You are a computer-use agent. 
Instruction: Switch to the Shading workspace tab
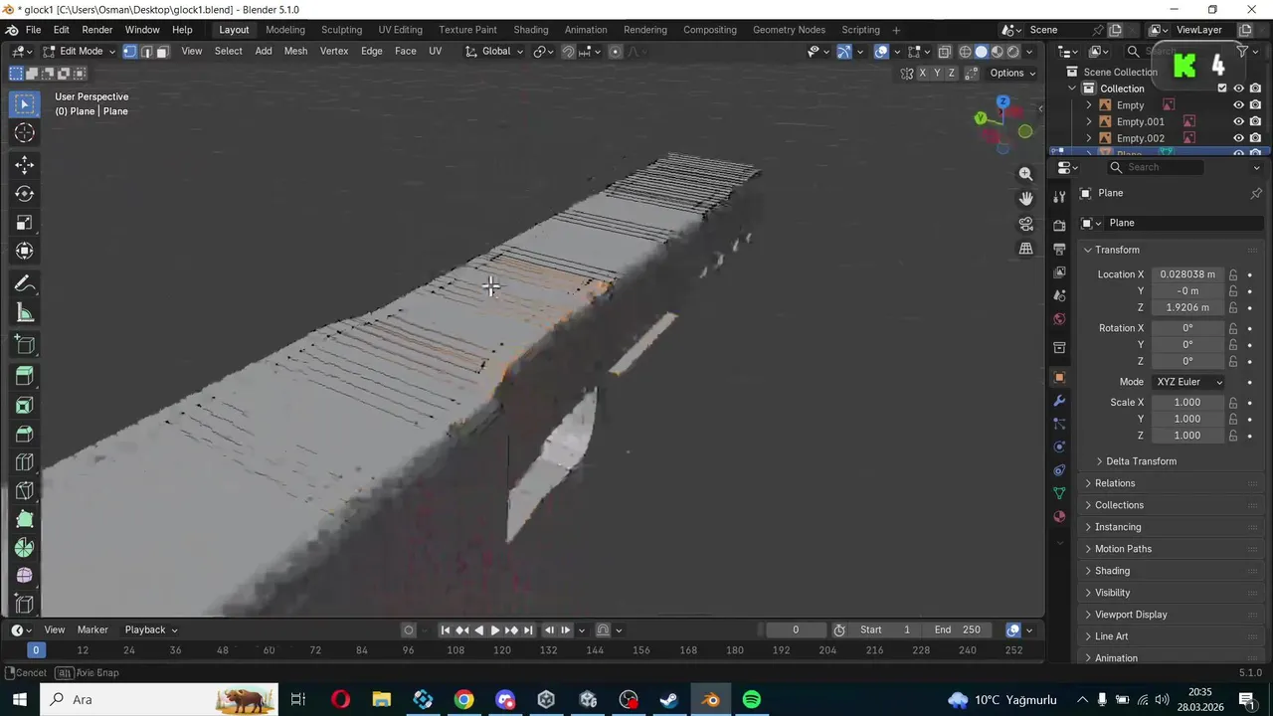(x=531, y=30)
